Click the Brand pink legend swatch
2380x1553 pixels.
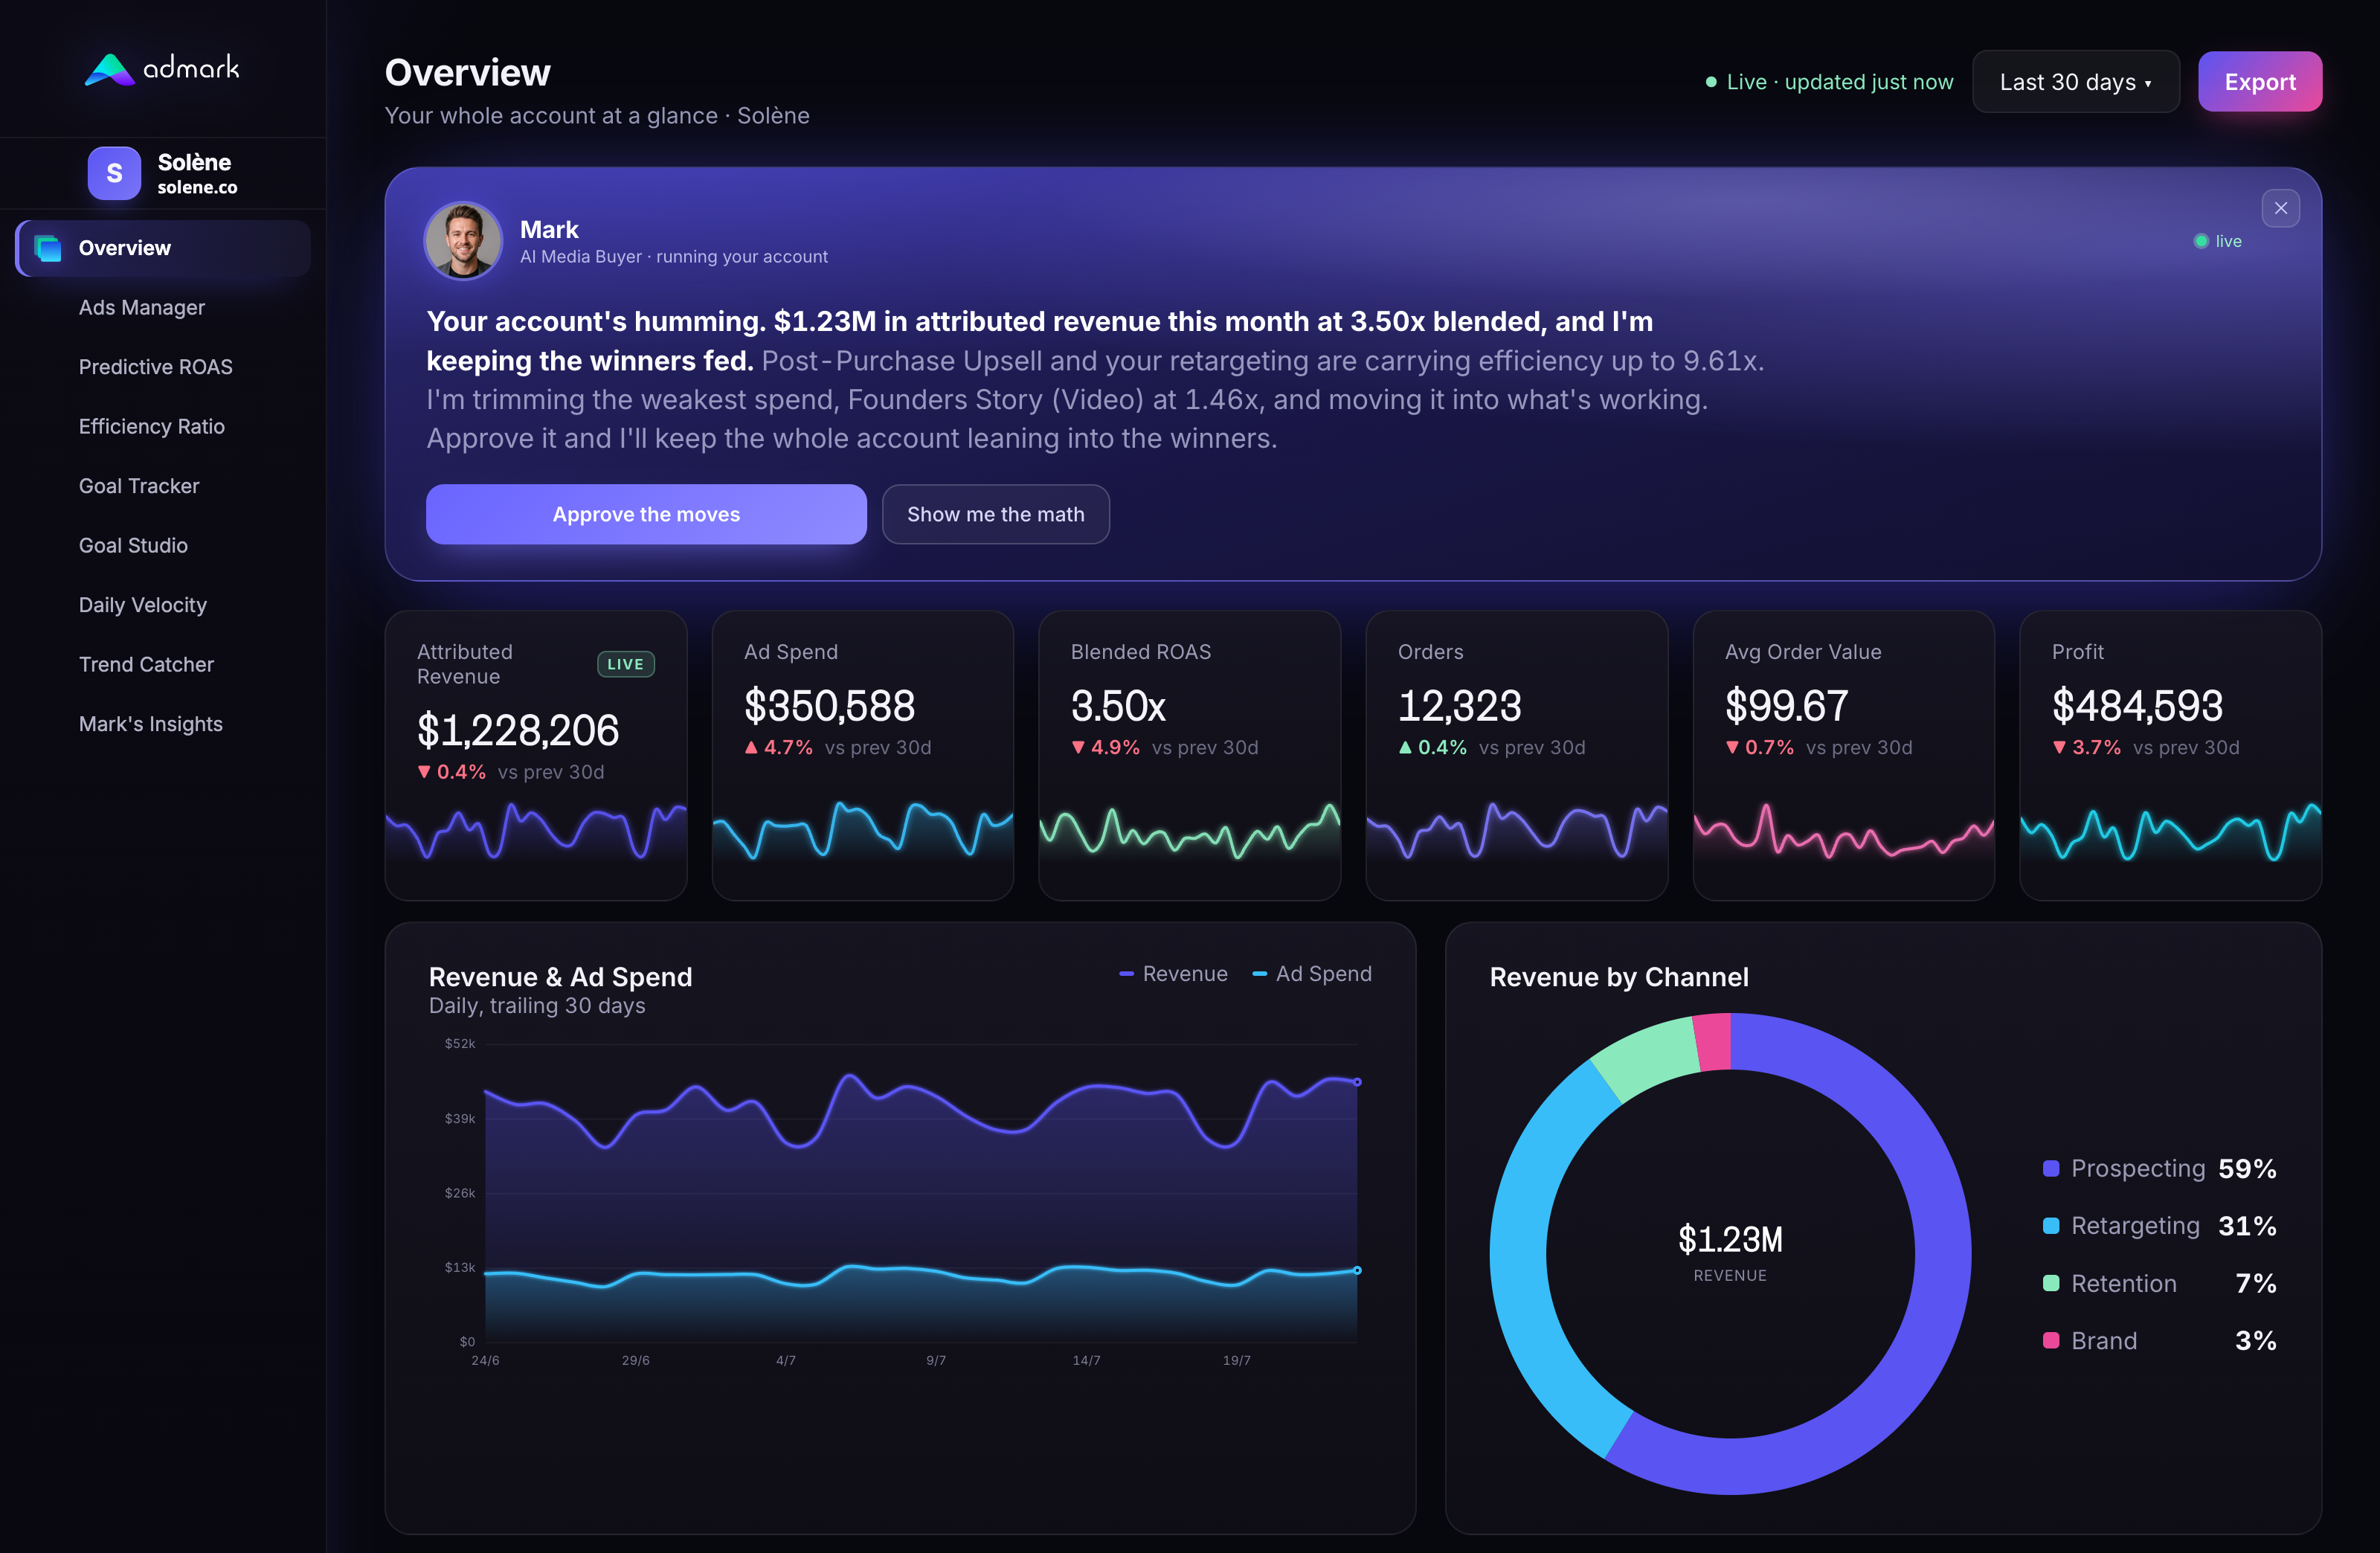tap(2050, 1341)
